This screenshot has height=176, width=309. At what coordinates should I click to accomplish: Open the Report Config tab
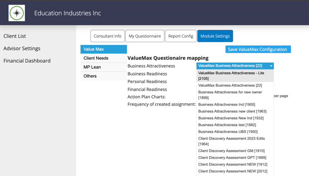tap(181, 36)
